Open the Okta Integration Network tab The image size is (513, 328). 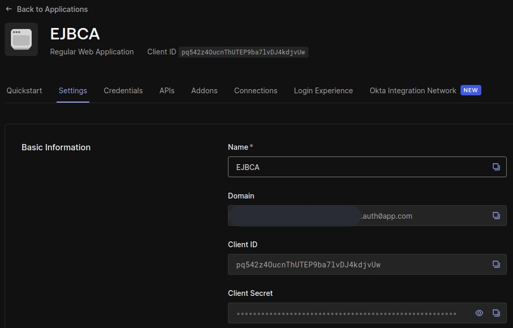coord(412,90)
